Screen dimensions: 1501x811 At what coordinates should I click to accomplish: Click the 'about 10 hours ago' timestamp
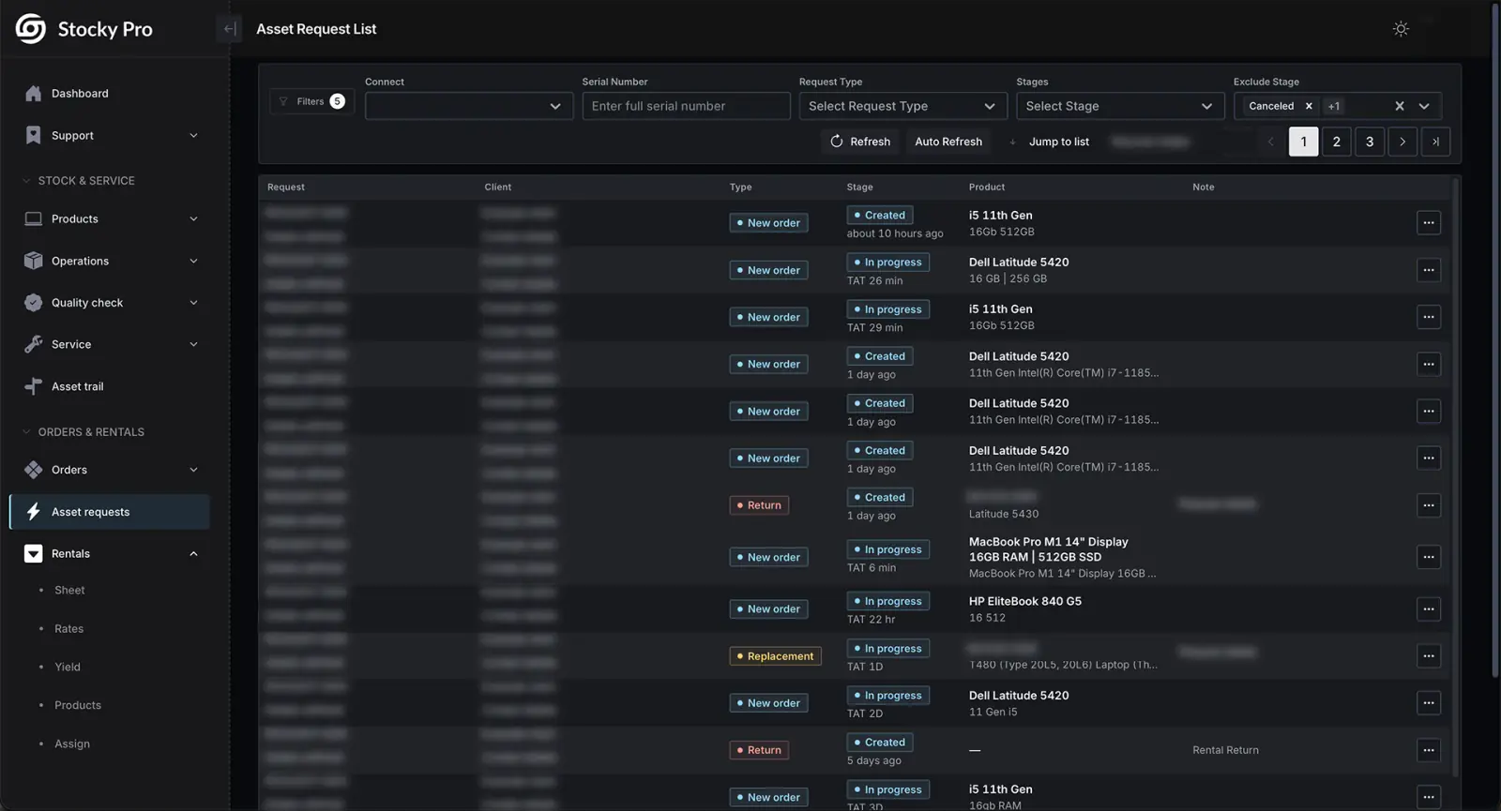(895, 234)
